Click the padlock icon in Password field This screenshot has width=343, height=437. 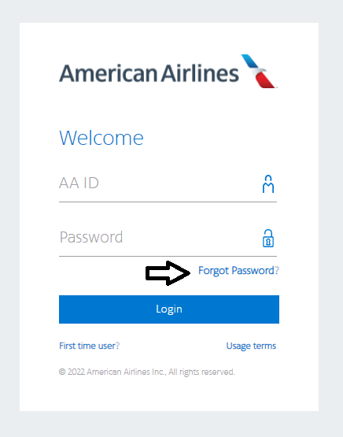pyautogui.click(x=268, y=239)
